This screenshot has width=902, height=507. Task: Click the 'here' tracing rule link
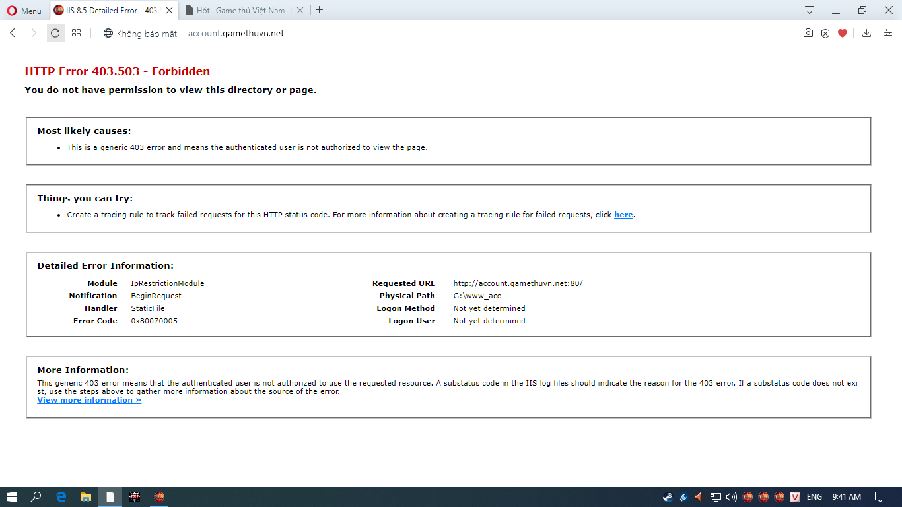[623, 215]
